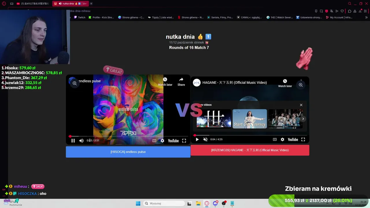Open the Ustawienia strony... bookmark
Screen dimensions: 370x208
pos(309,17)
